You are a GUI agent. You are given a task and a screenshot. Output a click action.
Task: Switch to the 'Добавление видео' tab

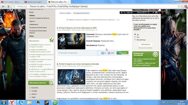[35, 2]
